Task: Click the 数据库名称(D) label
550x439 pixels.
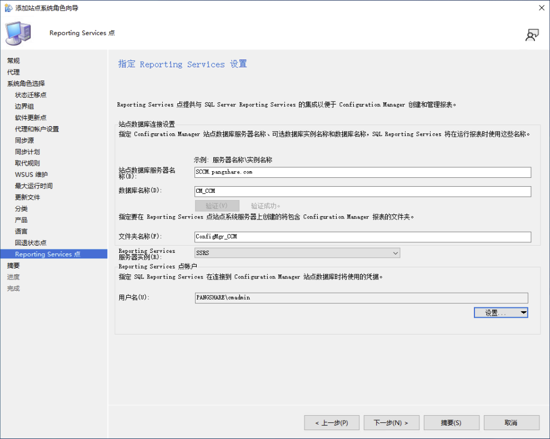Action: pos(141,191)
